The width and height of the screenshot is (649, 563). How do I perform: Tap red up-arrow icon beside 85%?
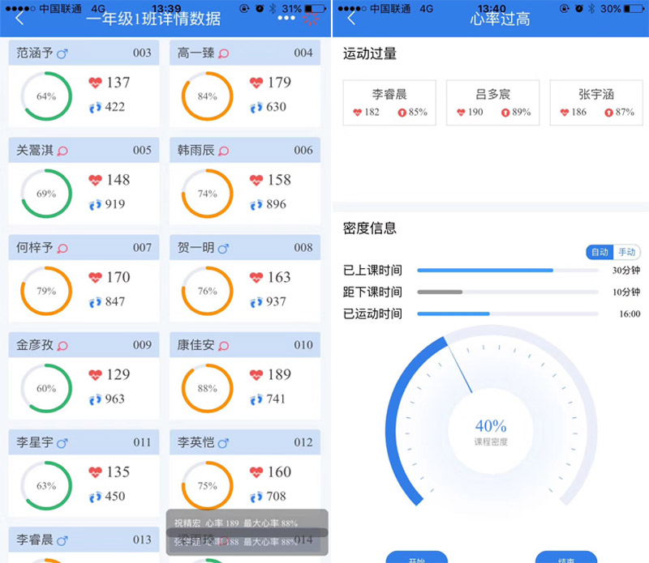402,113
